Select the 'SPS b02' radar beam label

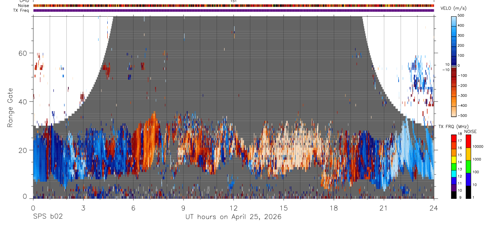[48, 217]
